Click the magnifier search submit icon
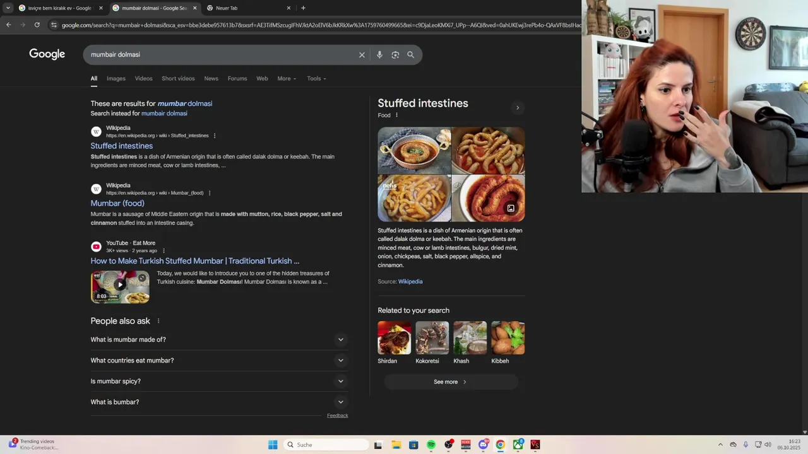 coord(410,55)
